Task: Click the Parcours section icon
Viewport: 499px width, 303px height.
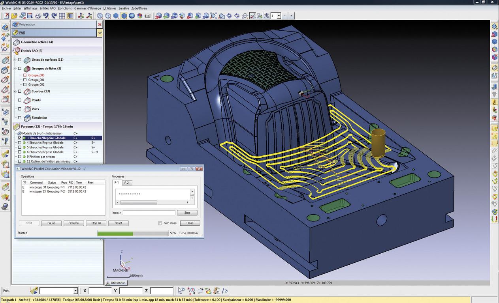Action: (17, 127)
